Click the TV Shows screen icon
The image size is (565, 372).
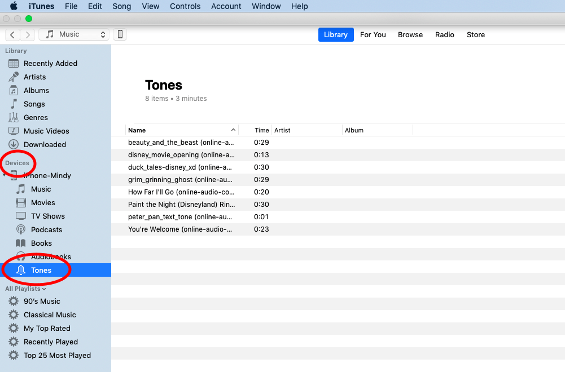(x=21, y=216)
